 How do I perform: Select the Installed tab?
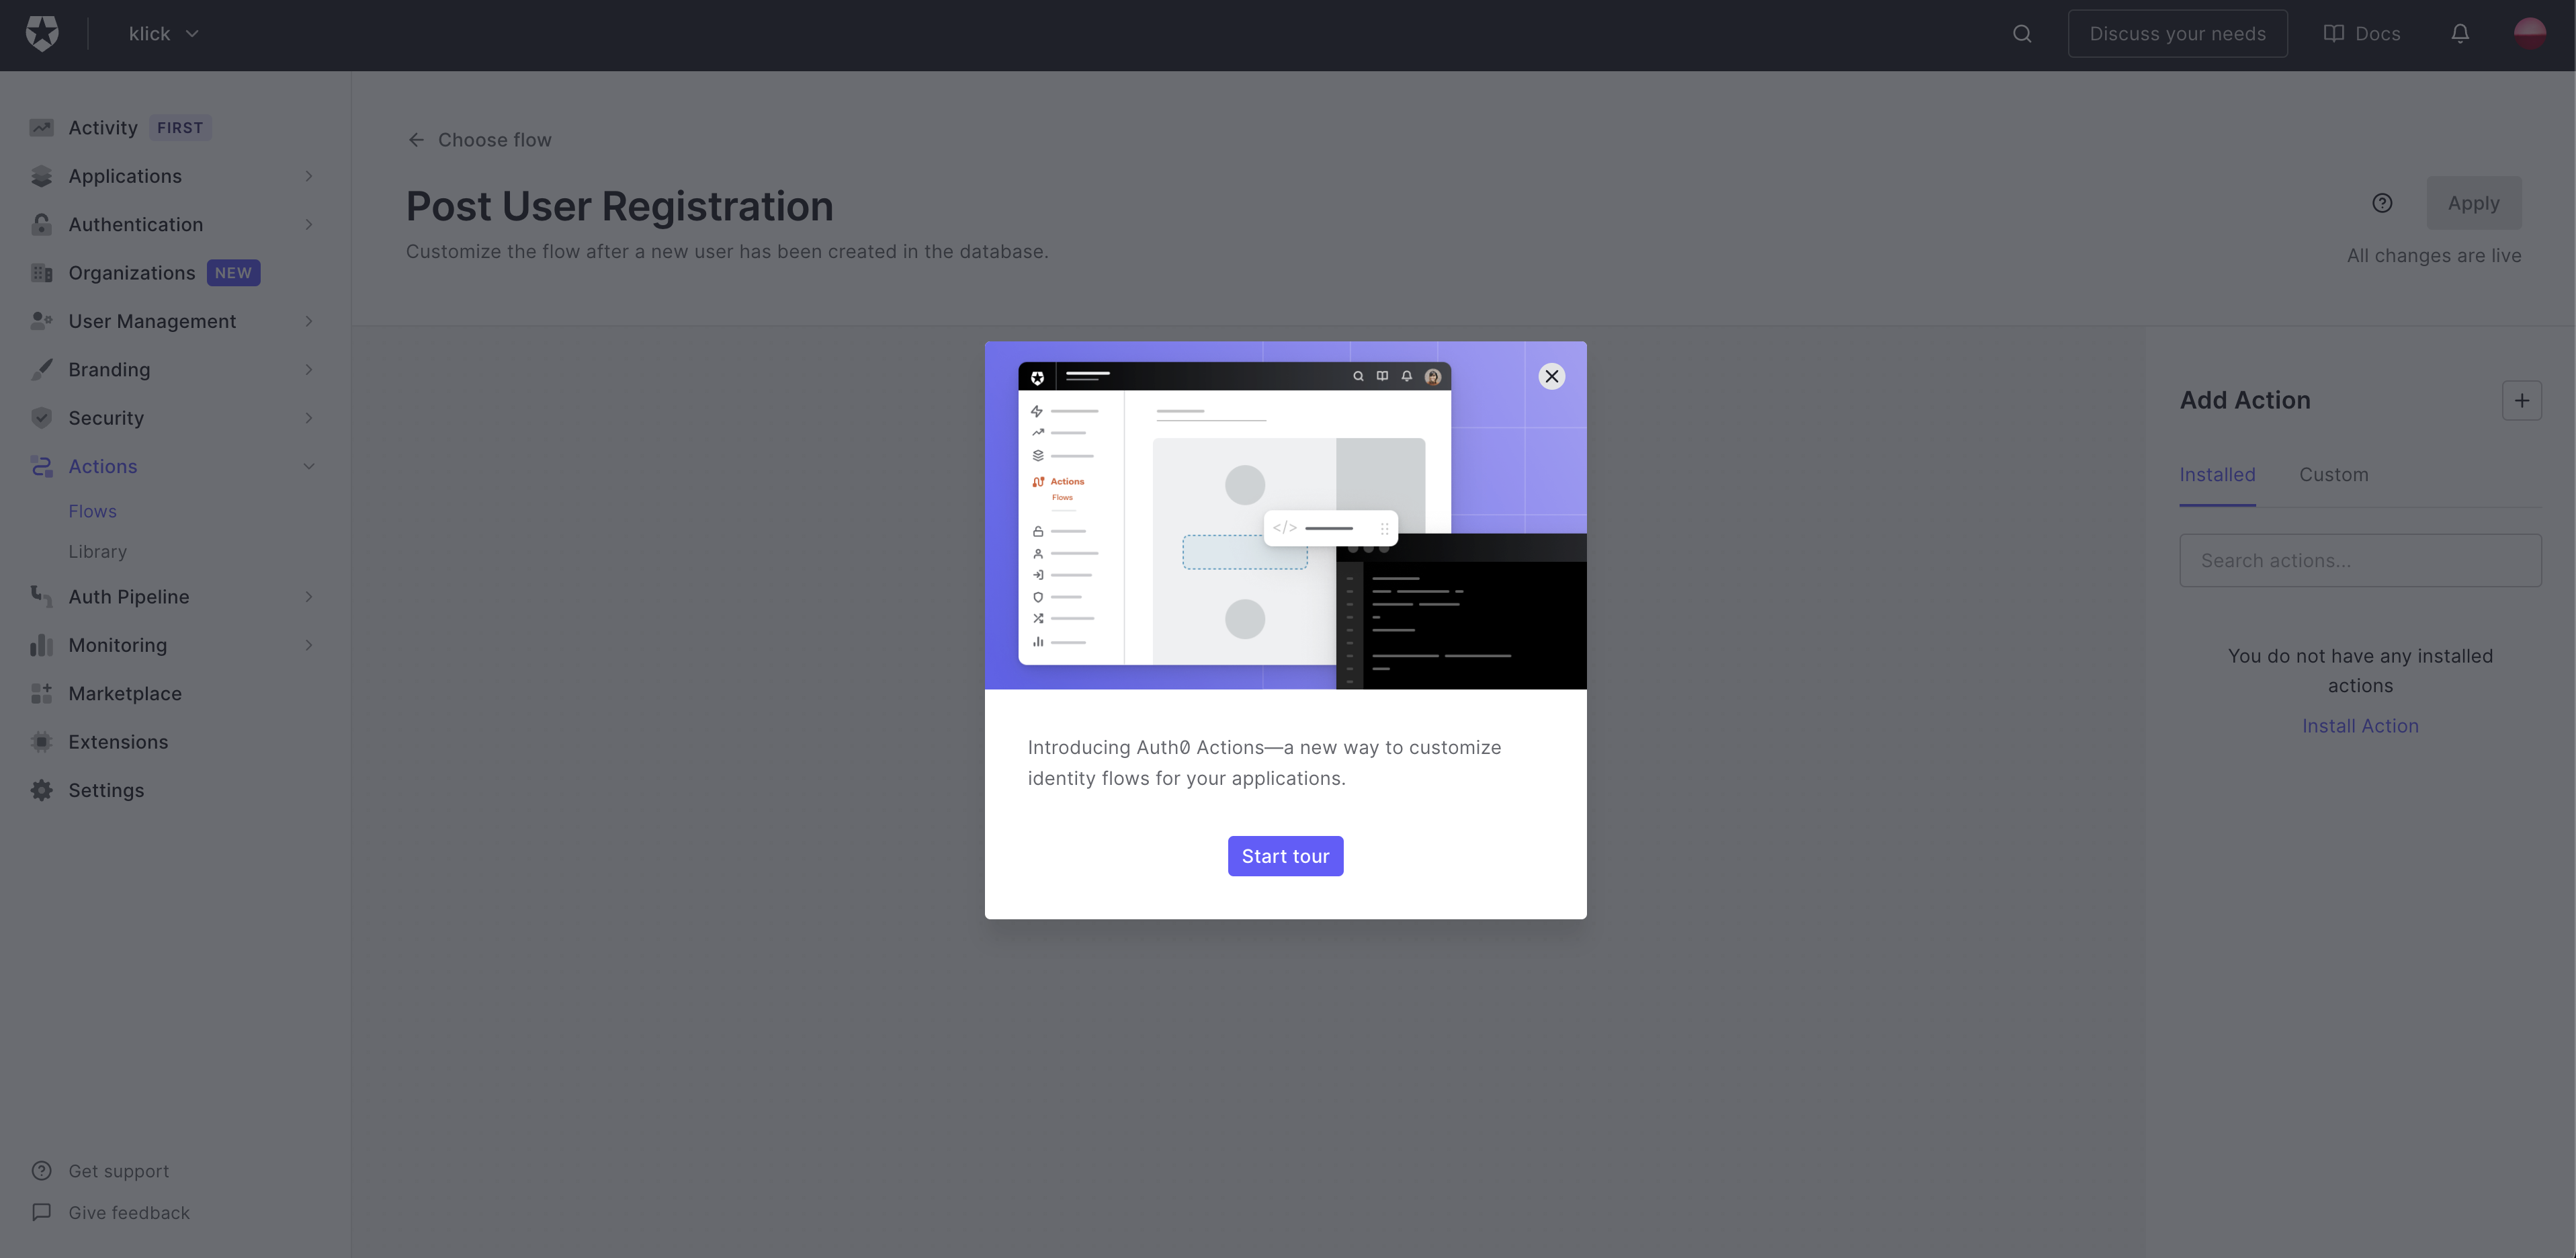click(x=2217, y=475)
